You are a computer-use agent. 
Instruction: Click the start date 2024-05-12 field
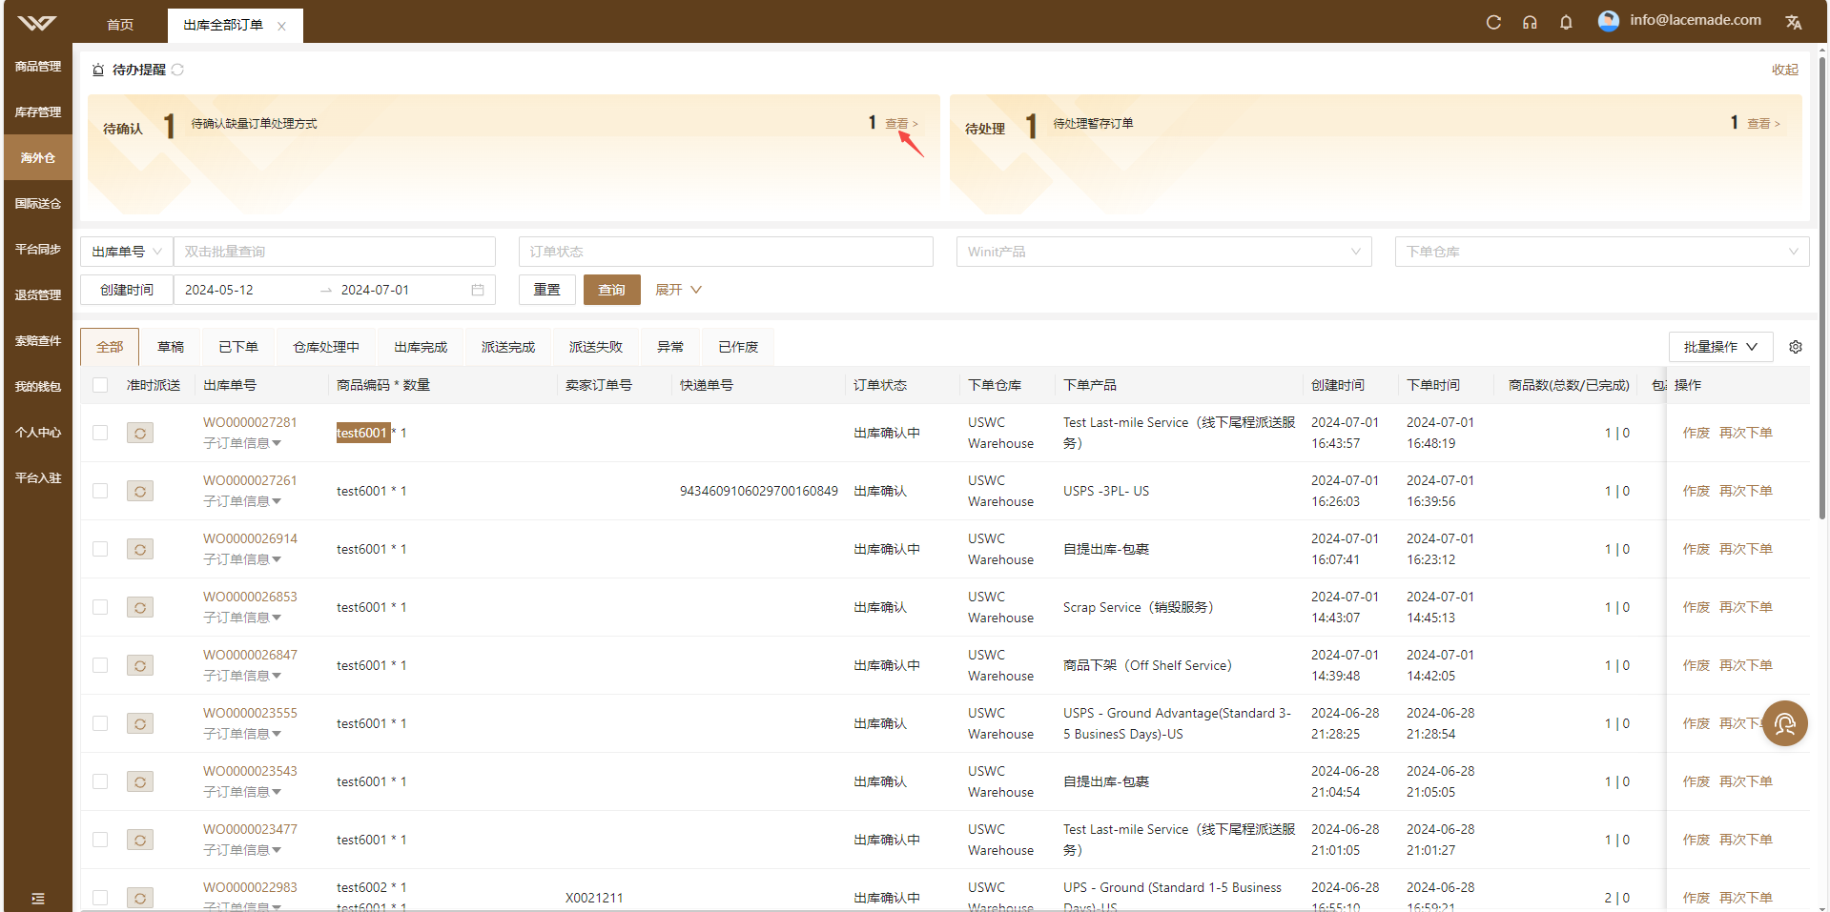click(246, 290)
